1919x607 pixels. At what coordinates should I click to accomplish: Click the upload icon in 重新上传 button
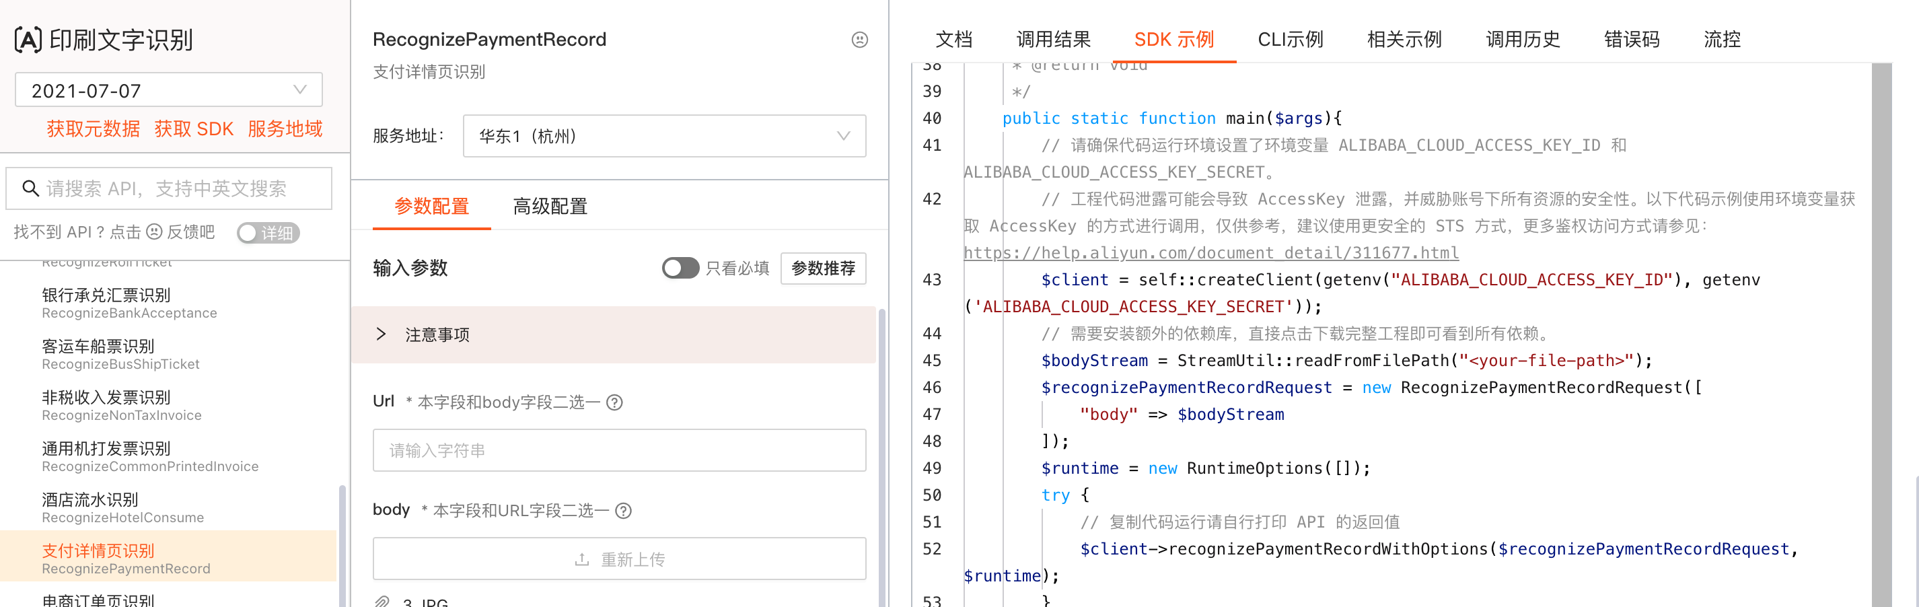click(x=582, y=559)
